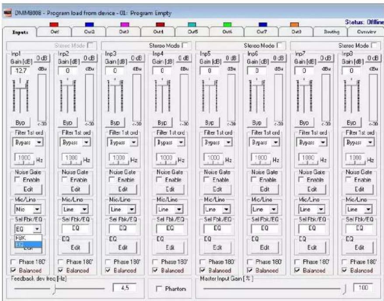384x301 pixels.
Task: Open the Overview tab
Action: coord(366,32)
